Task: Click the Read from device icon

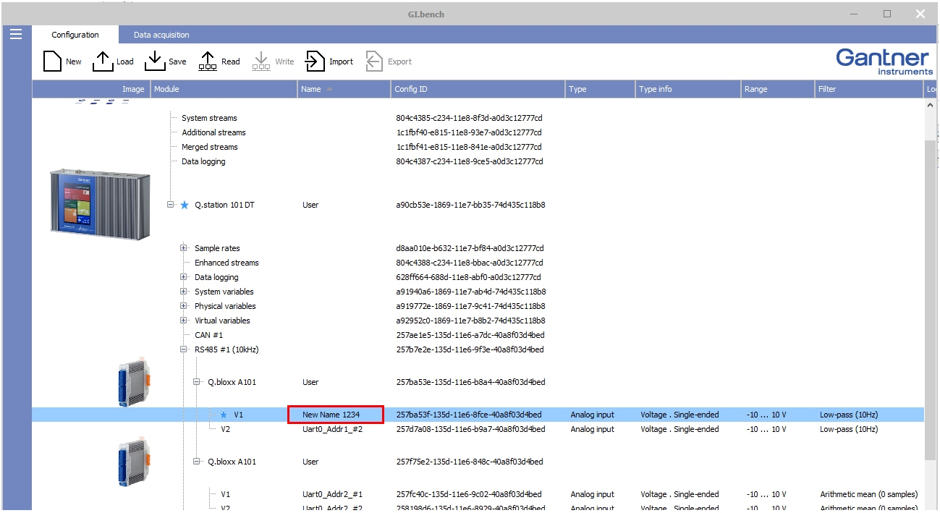Action: [208, 61]
